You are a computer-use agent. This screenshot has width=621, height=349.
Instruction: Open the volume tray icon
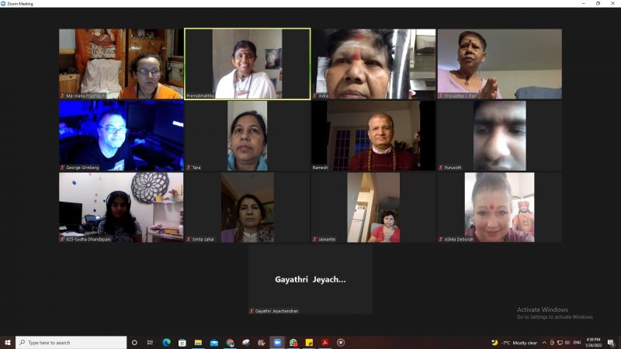tap(567, 343)
